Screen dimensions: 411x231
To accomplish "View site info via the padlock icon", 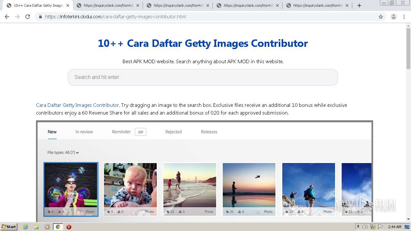I will [x=40, y=17].
